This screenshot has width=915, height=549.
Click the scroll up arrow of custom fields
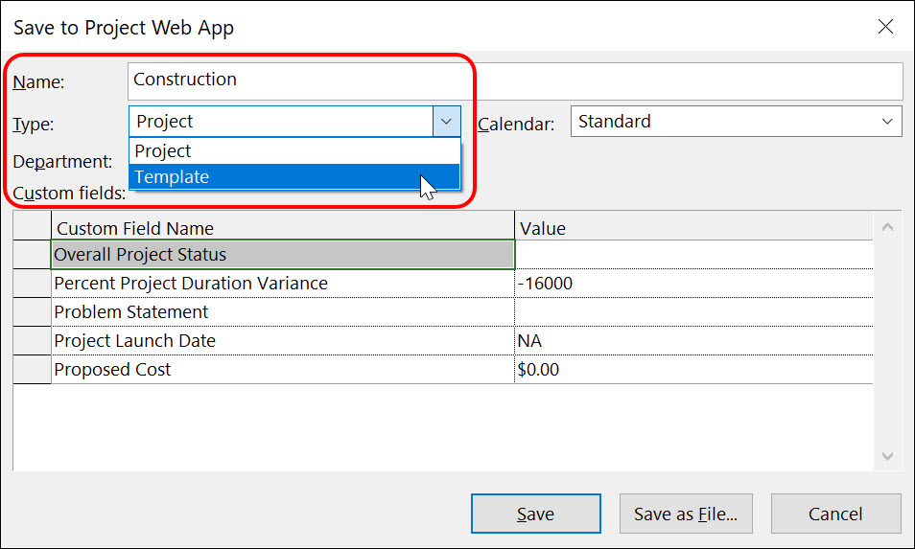(x=887, y=227)
